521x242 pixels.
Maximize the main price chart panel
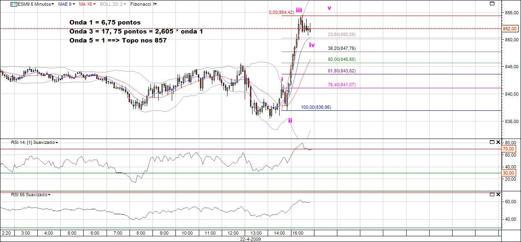[x=492, y=4]
